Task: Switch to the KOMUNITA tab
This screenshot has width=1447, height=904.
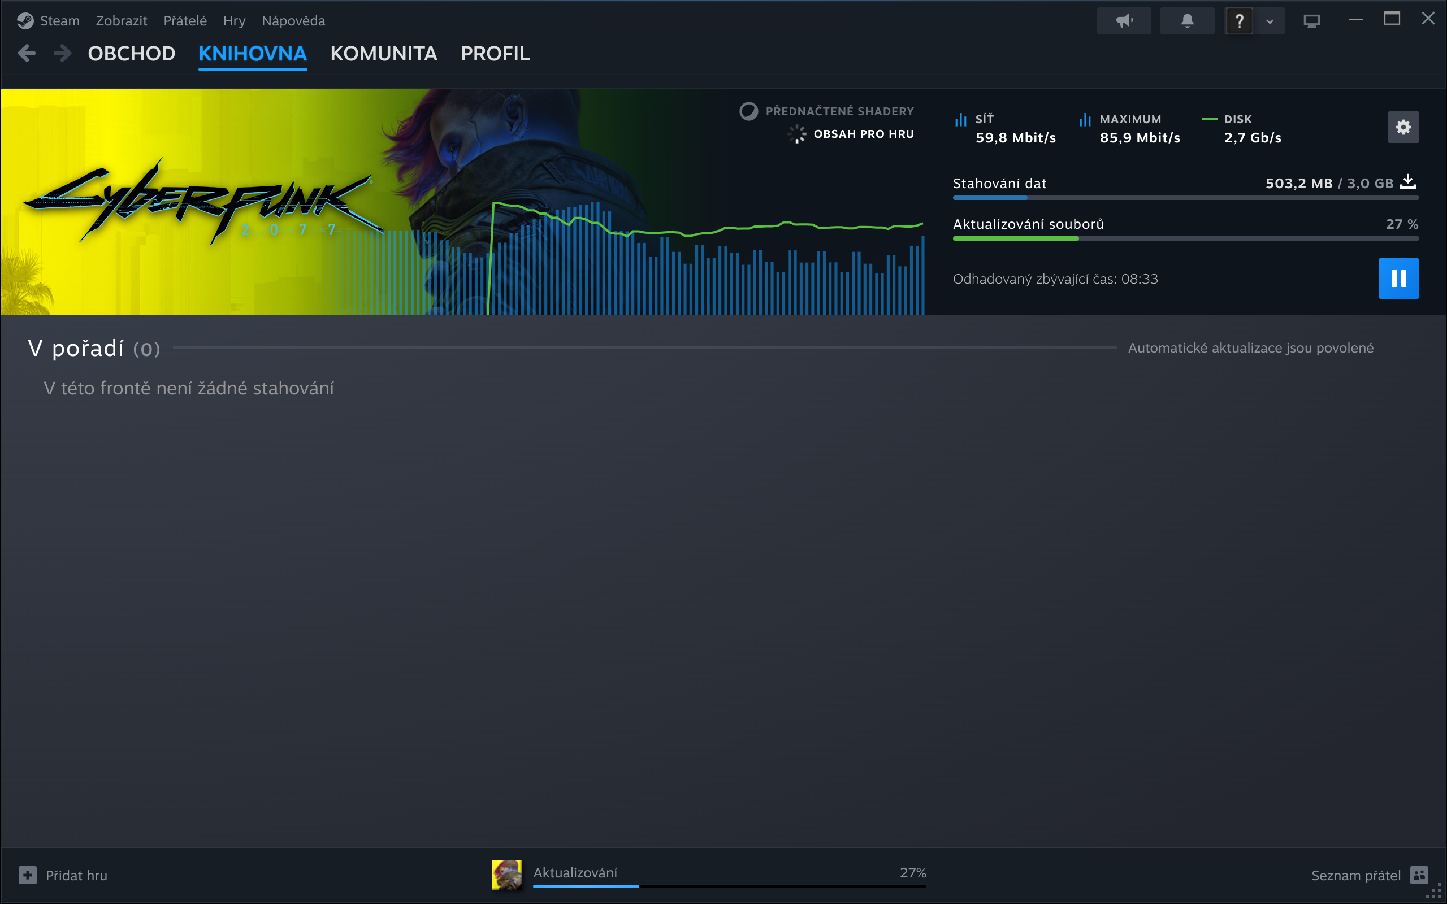Action: 384,54
